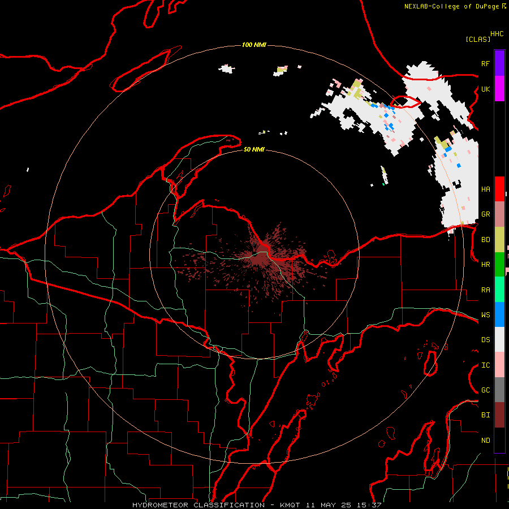The image size is (509, 509).
Task: Choose the blue WS wet snow swatch
Action: [499, 314]
